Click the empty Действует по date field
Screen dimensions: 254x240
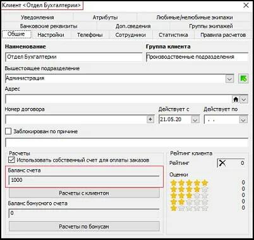221,120
